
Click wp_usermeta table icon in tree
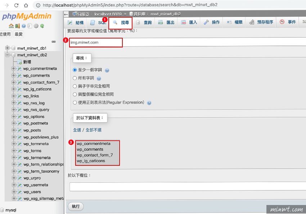[19, 185]
